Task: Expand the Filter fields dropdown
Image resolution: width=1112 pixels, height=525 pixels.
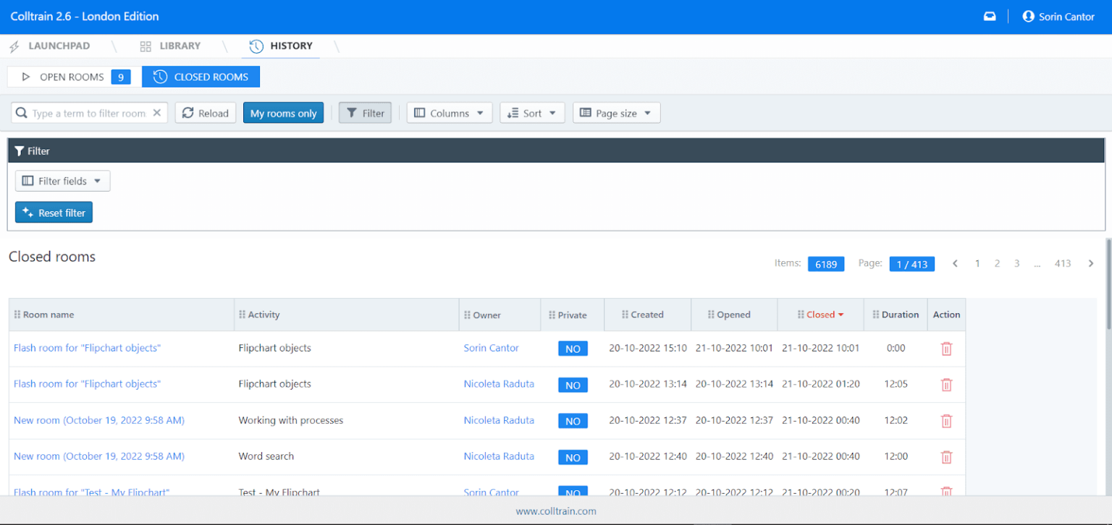Action: pyautogui.click(x=62, y=181)
